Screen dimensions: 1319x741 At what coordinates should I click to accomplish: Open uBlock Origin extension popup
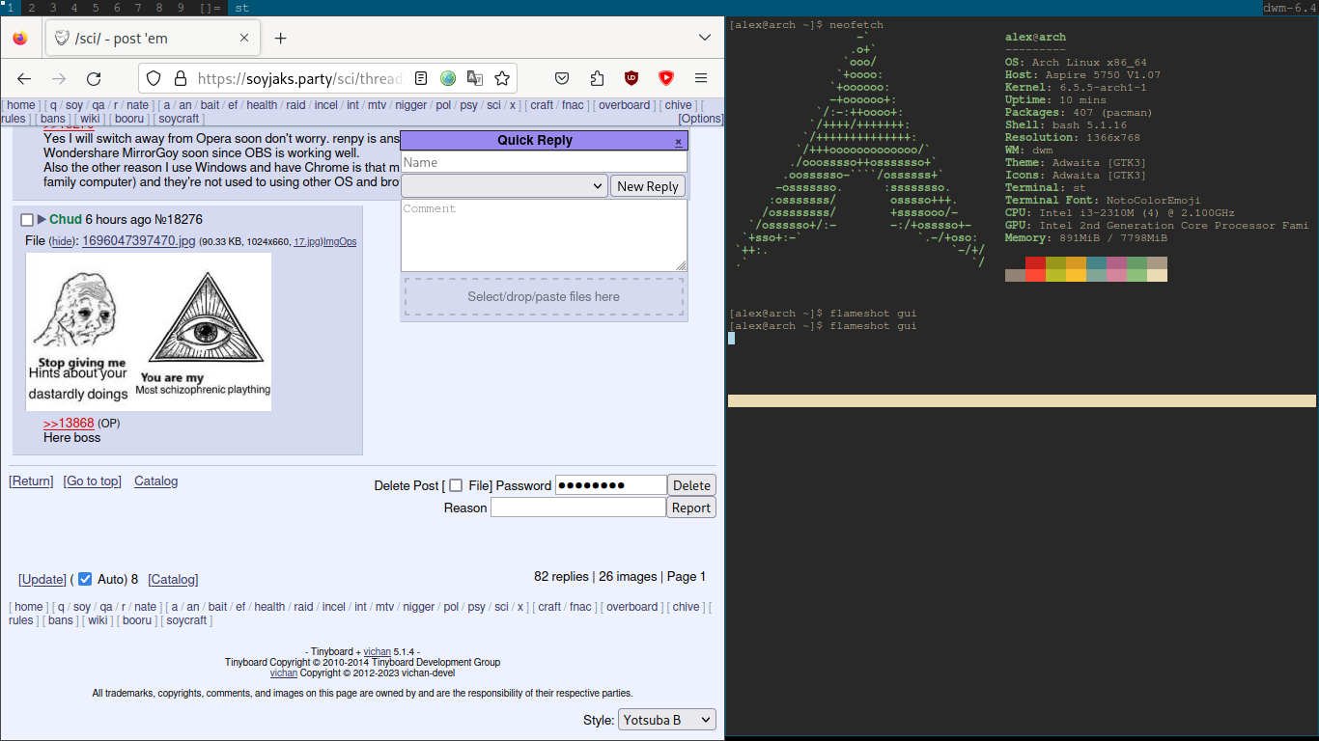pyautogui.click(x=631, y=79)
